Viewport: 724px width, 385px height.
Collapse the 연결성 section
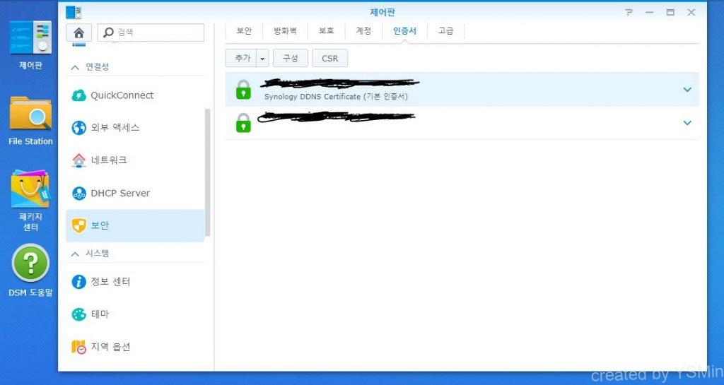[x=75, y=67]
